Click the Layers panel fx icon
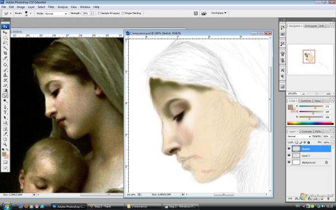Image resolution: width=336 pixels, height=210 pixels. (296, 199)
